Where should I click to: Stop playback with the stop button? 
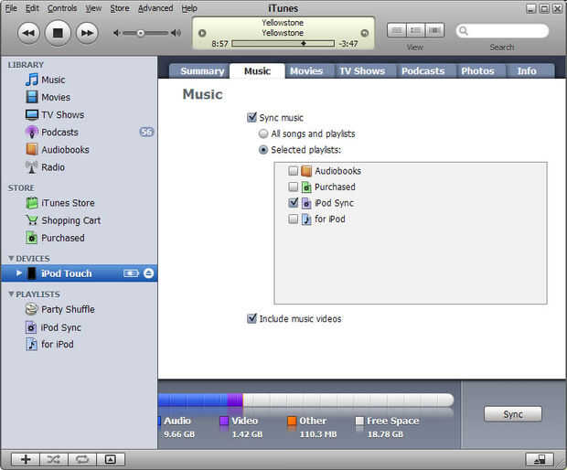point(58,33)
